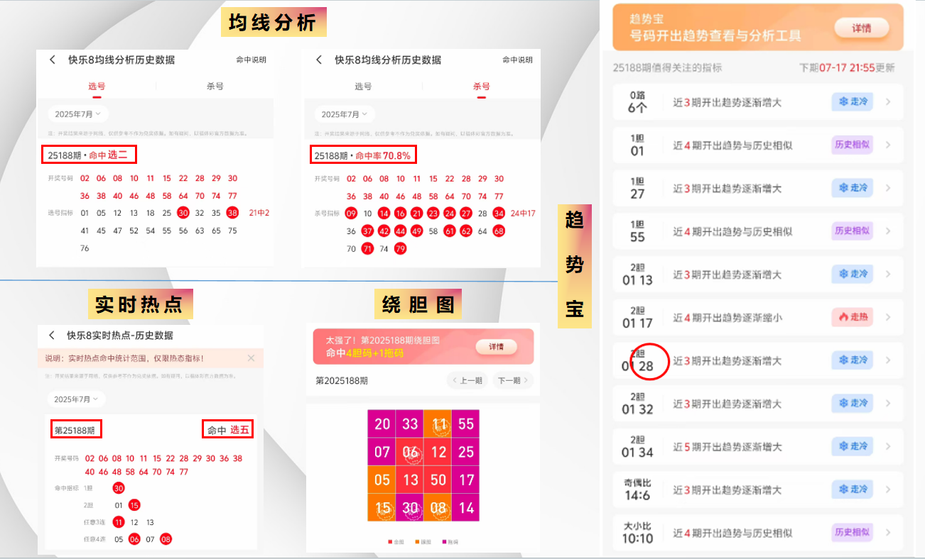Click 历史相似 badge on 1胆 01 row
Viewport: 925px width, 559px height.
click(852, 145)
